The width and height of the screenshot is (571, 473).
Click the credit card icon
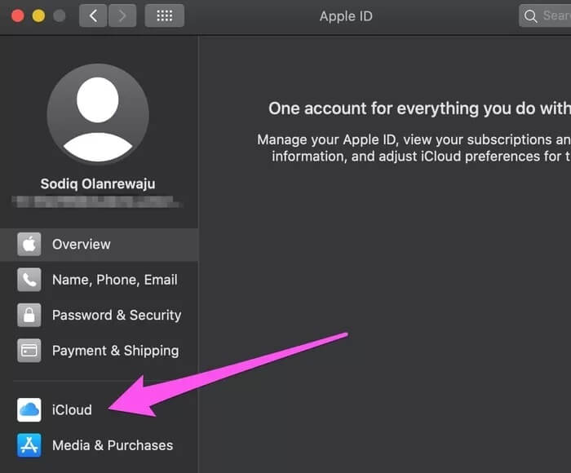tap(29, 351)
